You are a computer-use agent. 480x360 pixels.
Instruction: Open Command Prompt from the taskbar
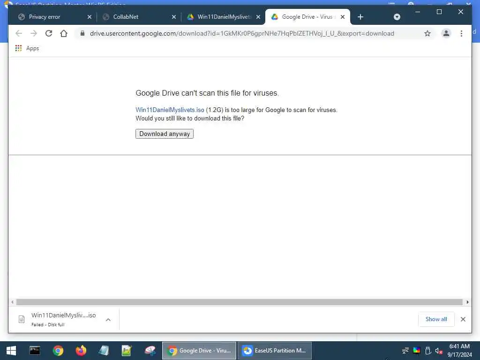35,351
